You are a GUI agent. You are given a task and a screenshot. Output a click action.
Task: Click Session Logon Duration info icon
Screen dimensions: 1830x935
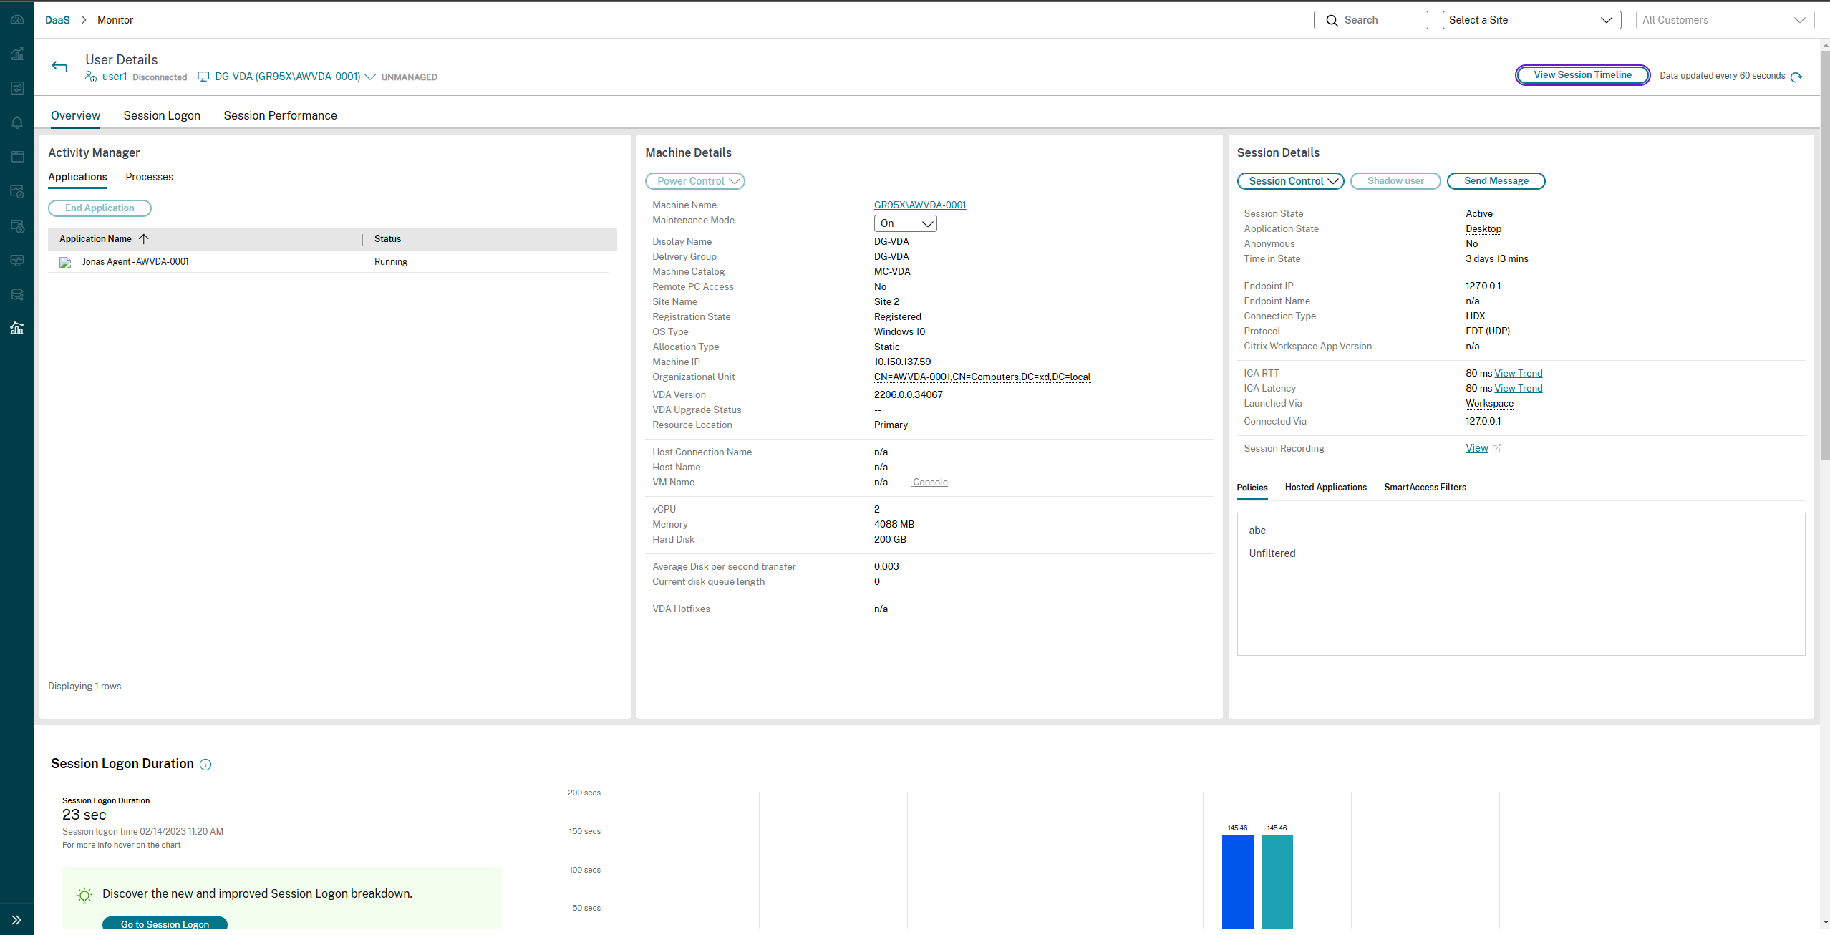(205, 765)
